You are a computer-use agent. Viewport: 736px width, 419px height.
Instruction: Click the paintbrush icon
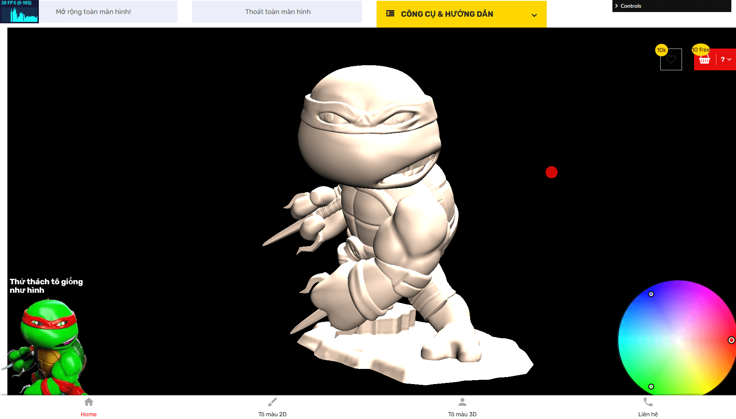point(272,402)
